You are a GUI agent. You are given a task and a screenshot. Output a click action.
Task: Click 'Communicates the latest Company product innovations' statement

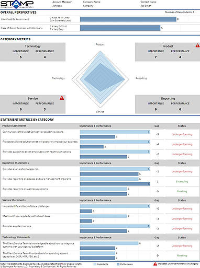[33, 132]
